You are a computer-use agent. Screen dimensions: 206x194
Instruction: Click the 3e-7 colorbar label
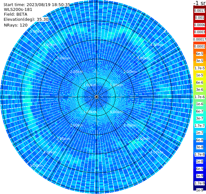(200, 118)
